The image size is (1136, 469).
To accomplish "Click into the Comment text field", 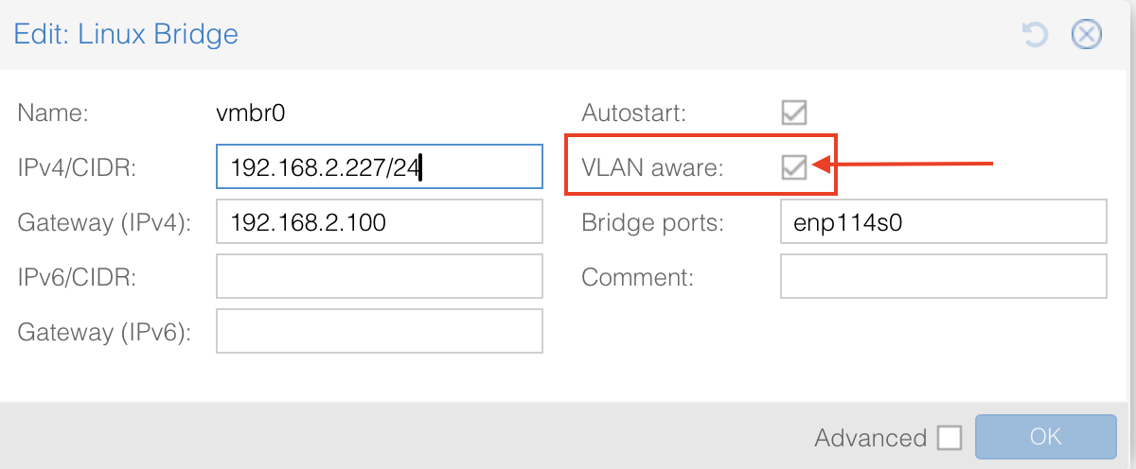I will (943, 276).
